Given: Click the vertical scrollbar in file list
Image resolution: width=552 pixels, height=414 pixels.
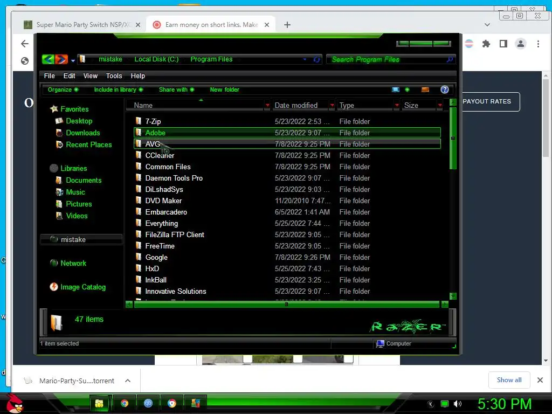Looking at the screenshot, I should tap(453, 139).
